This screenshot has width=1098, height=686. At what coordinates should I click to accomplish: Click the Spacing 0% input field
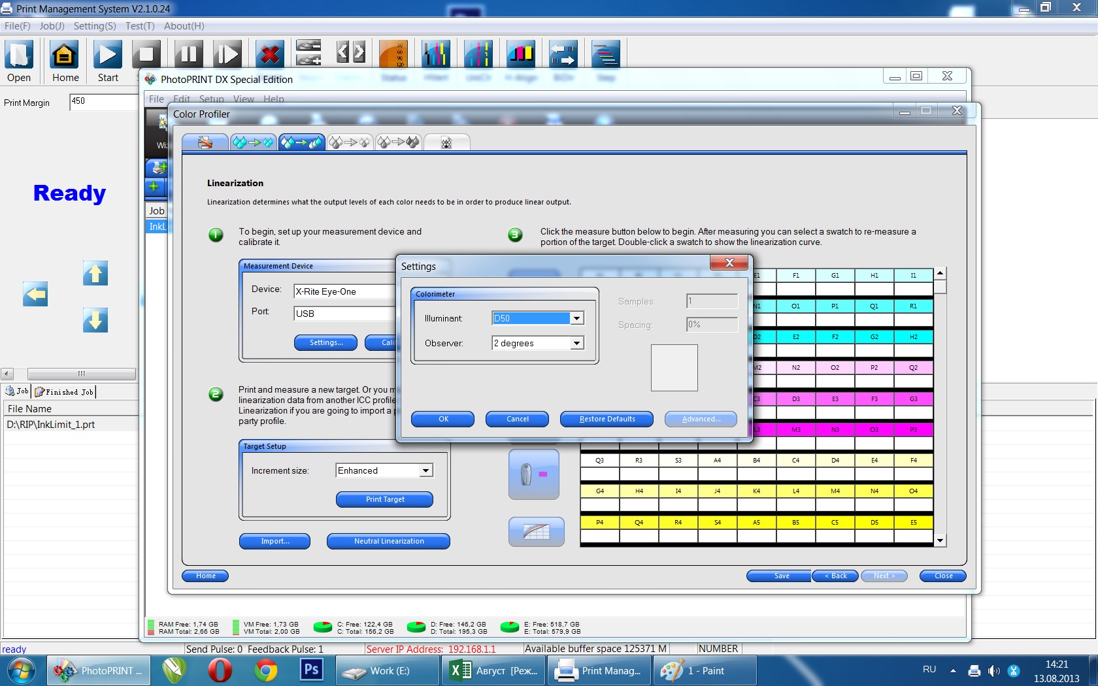coord(712,324)
